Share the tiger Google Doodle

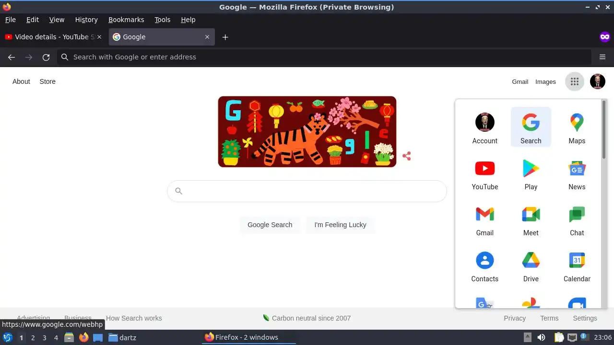point(407,156)
